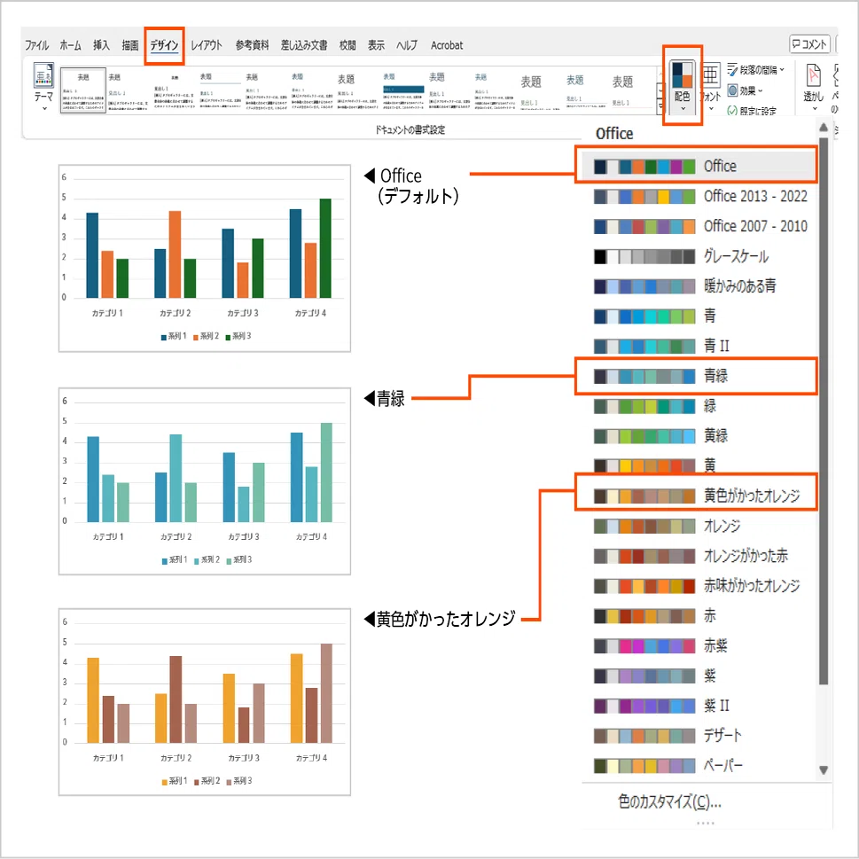Select the 赤紫 color scheme
859x859 pixels.
699,645
